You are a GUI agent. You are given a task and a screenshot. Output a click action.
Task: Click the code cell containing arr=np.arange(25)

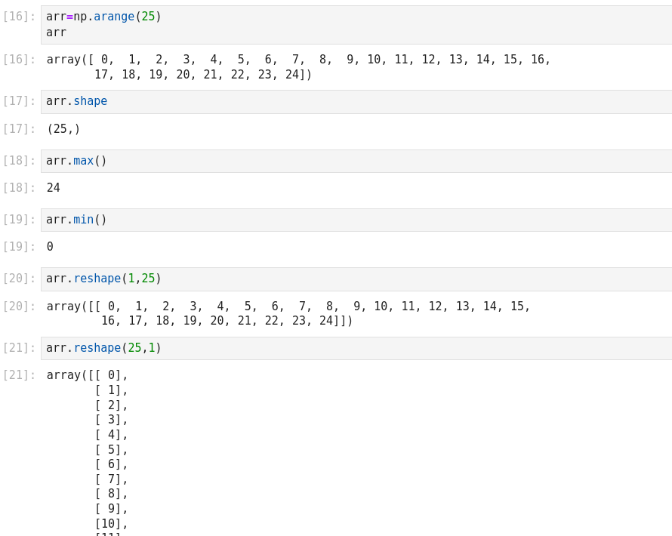pos(355,25)
